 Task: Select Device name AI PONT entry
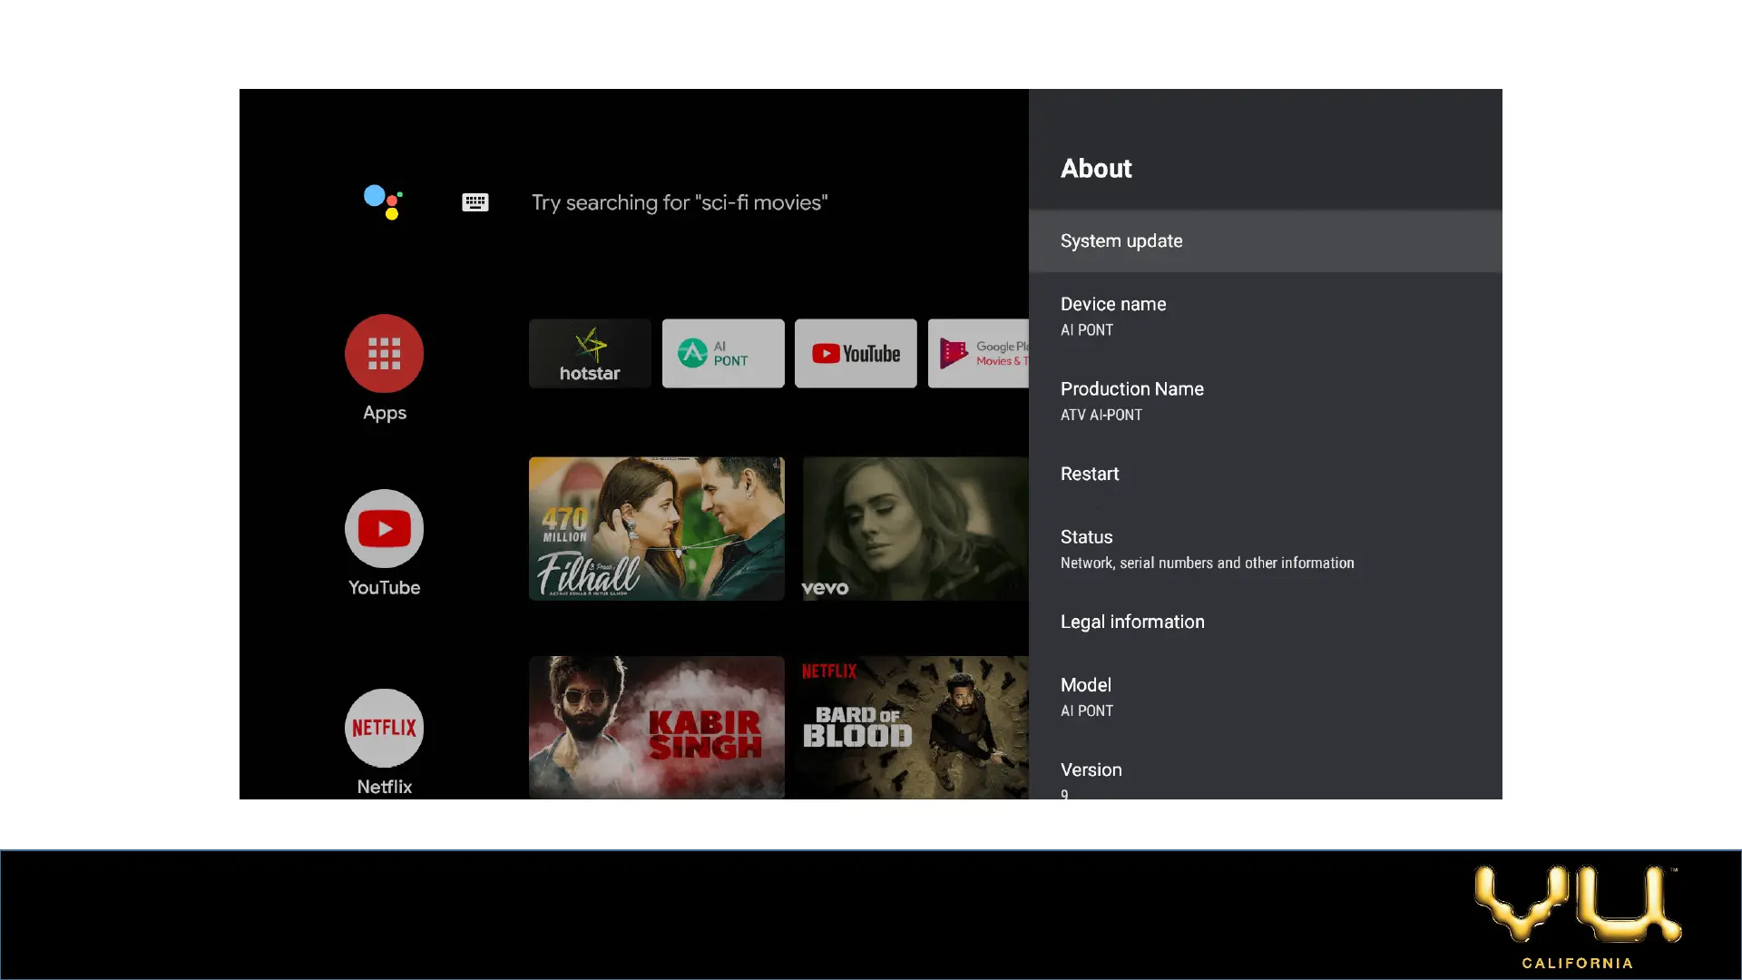pos(1265,316)
